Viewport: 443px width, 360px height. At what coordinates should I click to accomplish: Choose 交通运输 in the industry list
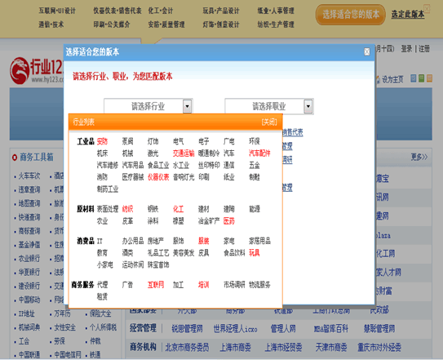click(184, 153)
